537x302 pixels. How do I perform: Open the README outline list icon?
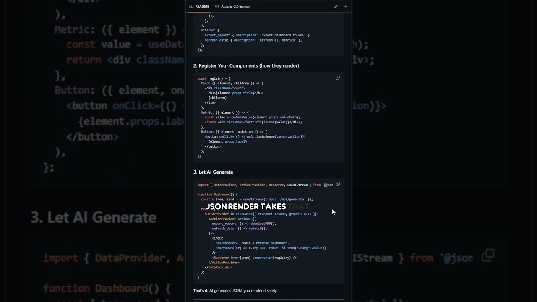click(x=345, y=6)
